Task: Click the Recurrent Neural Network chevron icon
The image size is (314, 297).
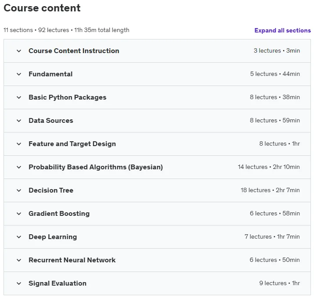Action: tap(19, 260)
